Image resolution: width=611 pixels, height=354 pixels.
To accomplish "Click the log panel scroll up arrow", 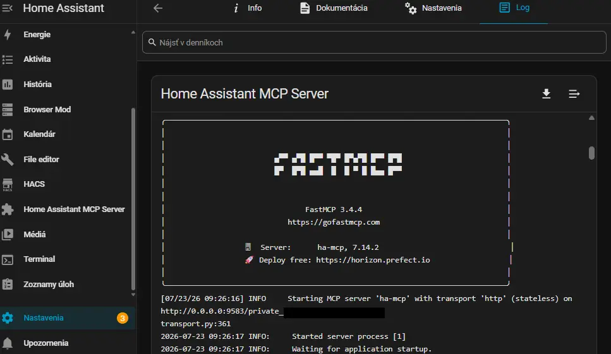I will pos(591,118).
